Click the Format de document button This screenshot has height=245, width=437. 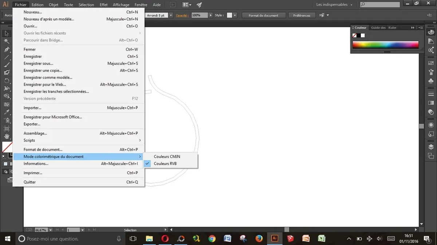click(263, 15)
